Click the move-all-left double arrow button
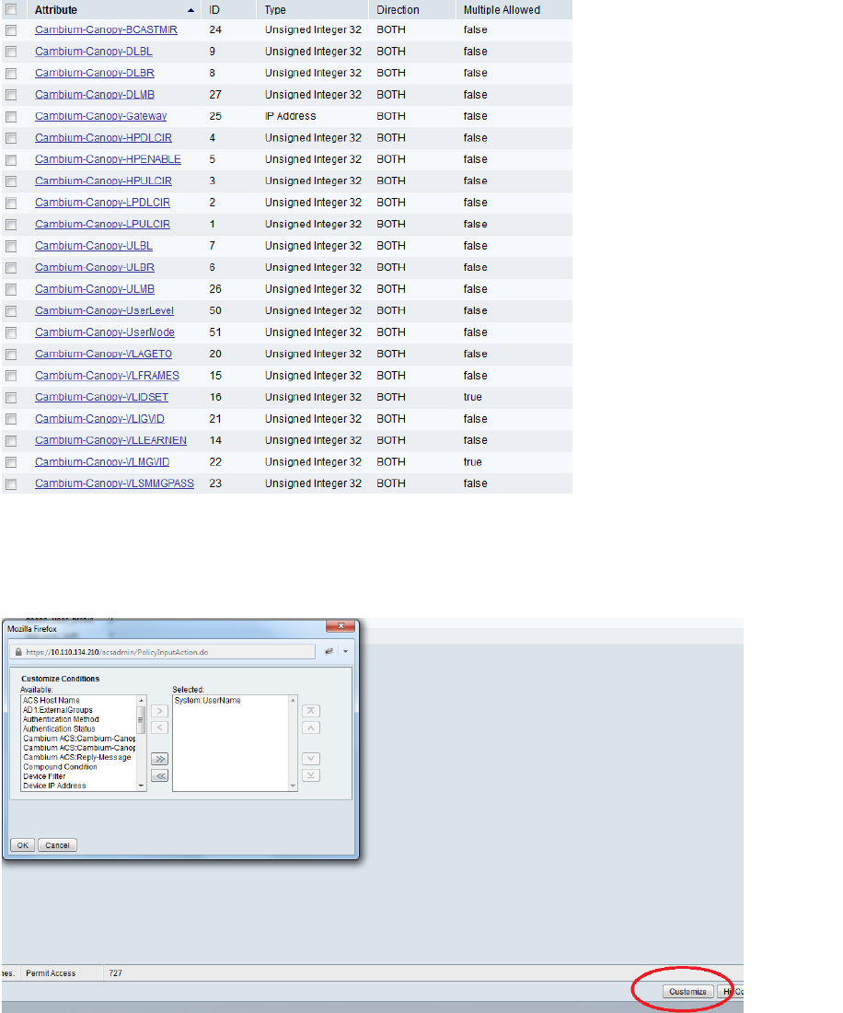 tap(159, 775)
